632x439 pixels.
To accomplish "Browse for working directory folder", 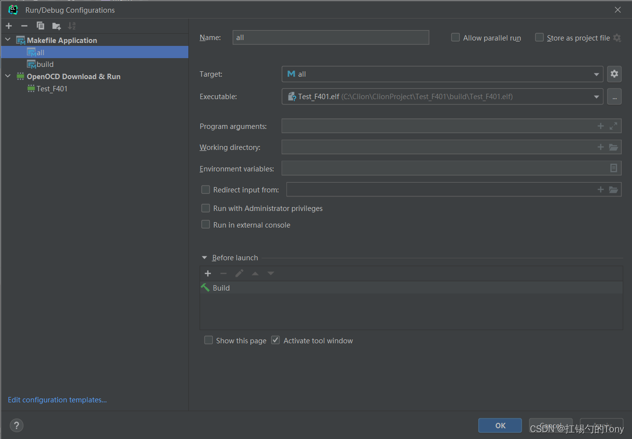I will (x=613, y=147).
